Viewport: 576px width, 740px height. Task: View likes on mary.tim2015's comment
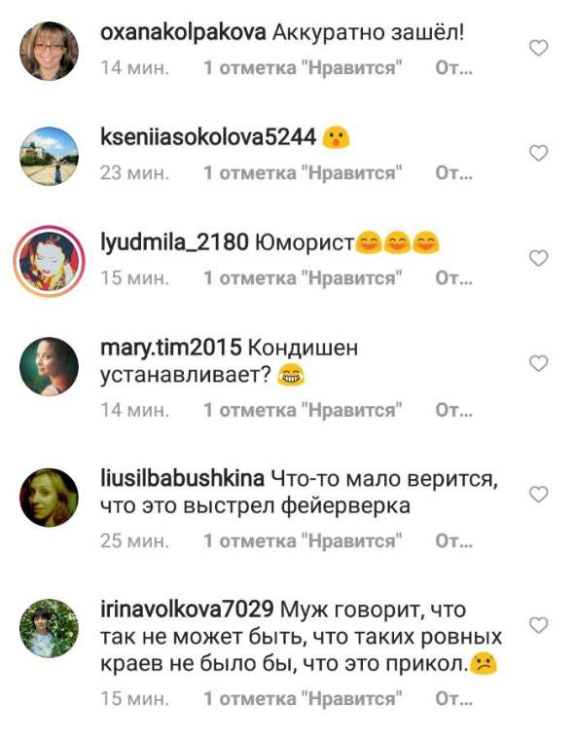[303, 410]
